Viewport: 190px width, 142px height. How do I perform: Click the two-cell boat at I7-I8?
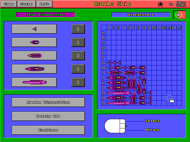tap(141, 73)
